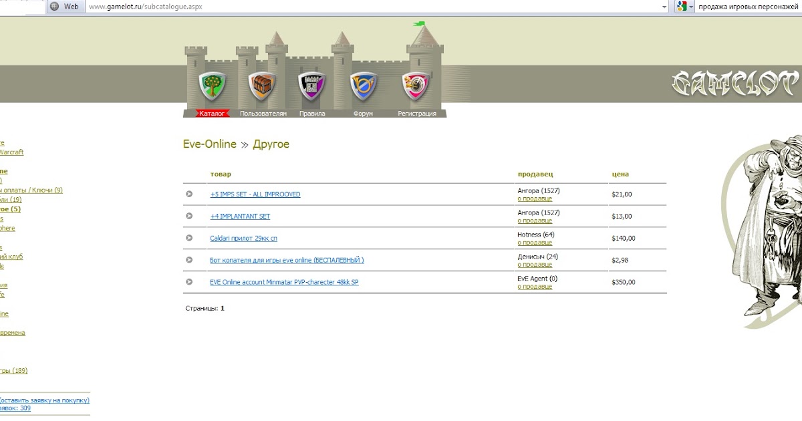This screenshot has height=421, width=802.
Task: Click the price $350,00
Action: [x=624, y=283]
